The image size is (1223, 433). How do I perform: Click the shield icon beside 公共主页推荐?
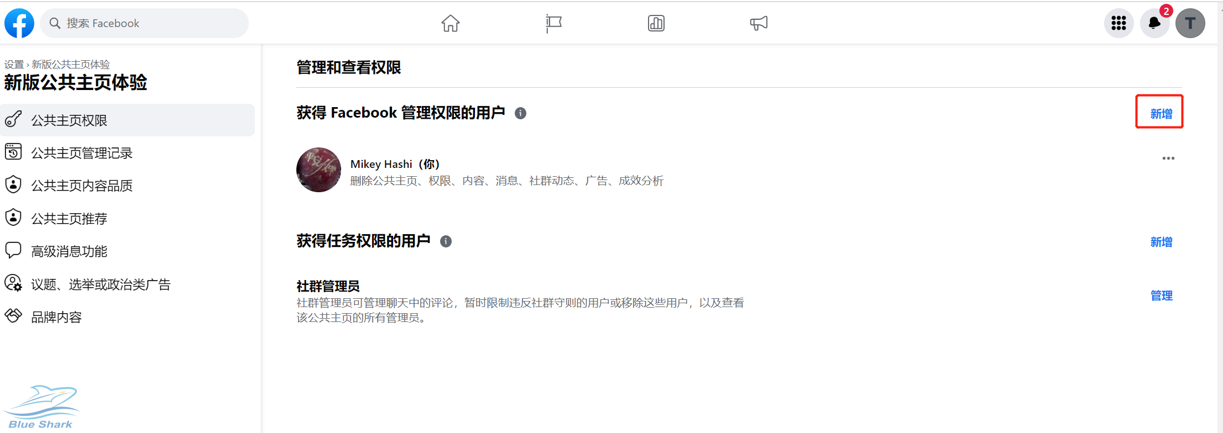click(13, 217)
